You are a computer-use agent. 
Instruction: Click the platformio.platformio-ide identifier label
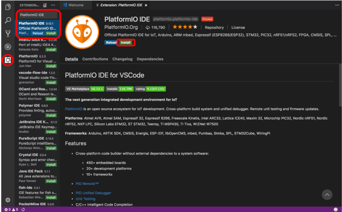point(175,19)
